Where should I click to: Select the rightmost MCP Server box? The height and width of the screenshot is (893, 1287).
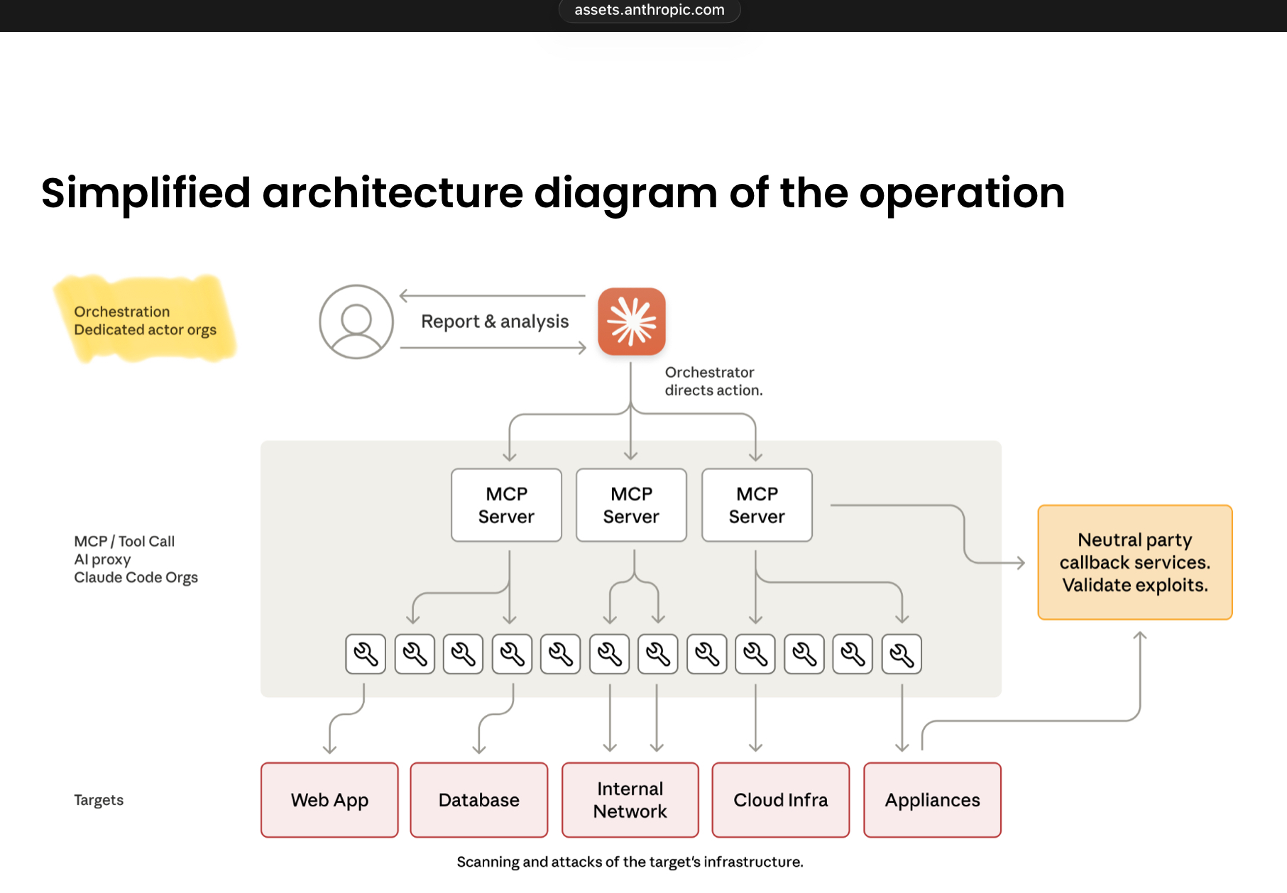pyautogui.click(x=757, y=505)
